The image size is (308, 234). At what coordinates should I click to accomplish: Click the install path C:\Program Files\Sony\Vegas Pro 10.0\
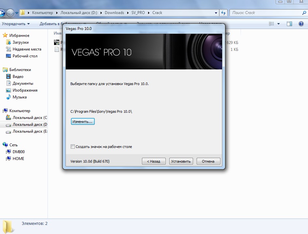point(101,111)
